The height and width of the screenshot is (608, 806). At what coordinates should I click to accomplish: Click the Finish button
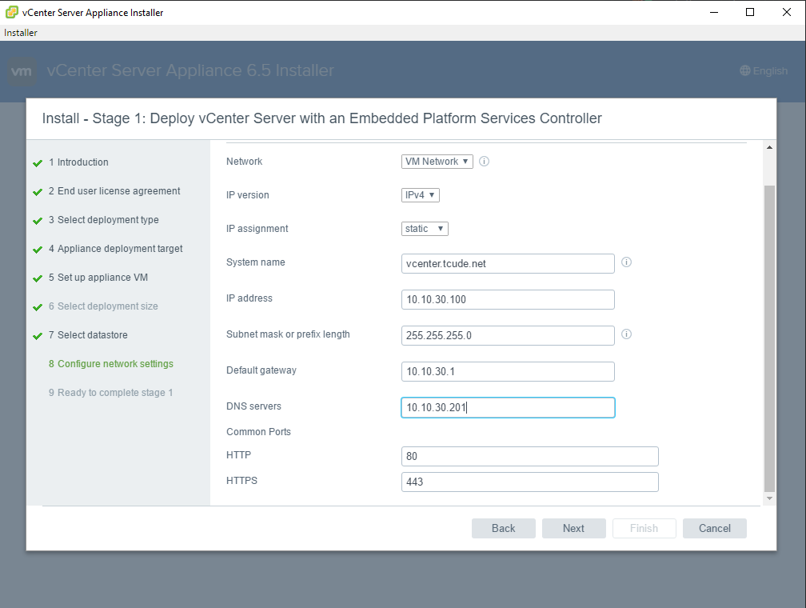click(x=644, y=528)
